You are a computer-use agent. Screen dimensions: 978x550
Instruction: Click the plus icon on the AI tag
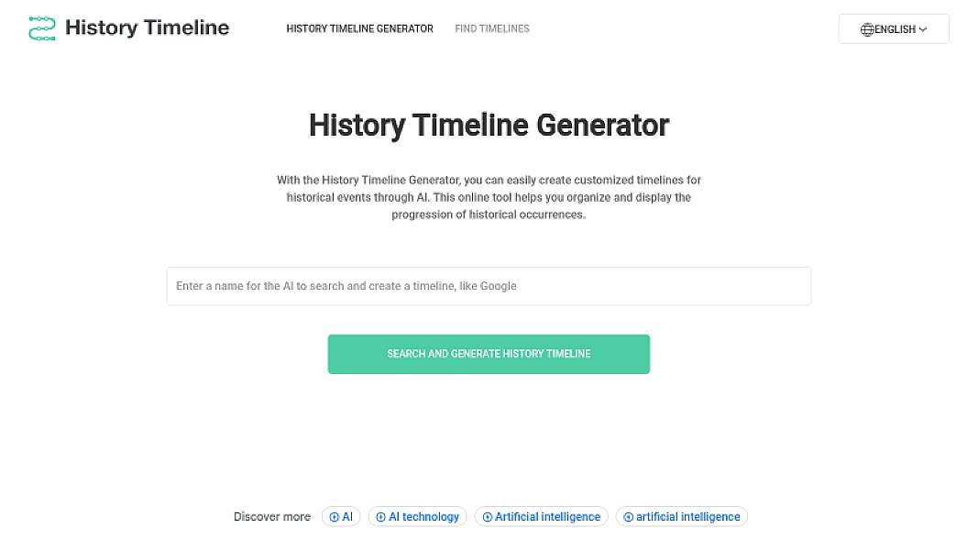[335, 516]
